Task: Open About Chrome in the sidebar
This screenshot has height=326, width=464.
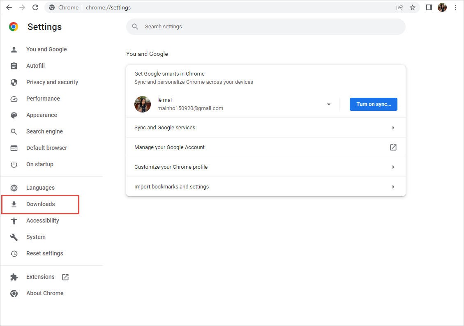Action: coord(45,293)
